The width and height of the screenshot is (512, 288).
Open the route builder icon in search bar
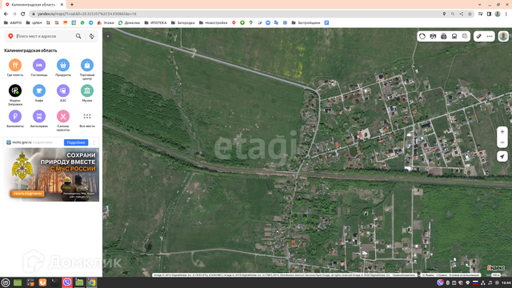92,36
